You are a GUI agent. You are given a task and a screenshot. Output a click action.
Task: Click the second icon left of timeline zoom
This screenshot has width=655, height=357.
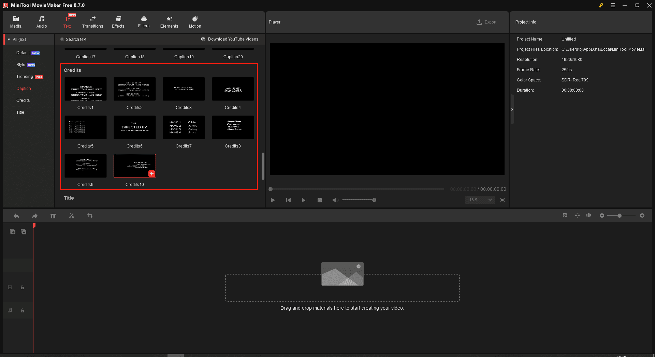tap(577, 216)
